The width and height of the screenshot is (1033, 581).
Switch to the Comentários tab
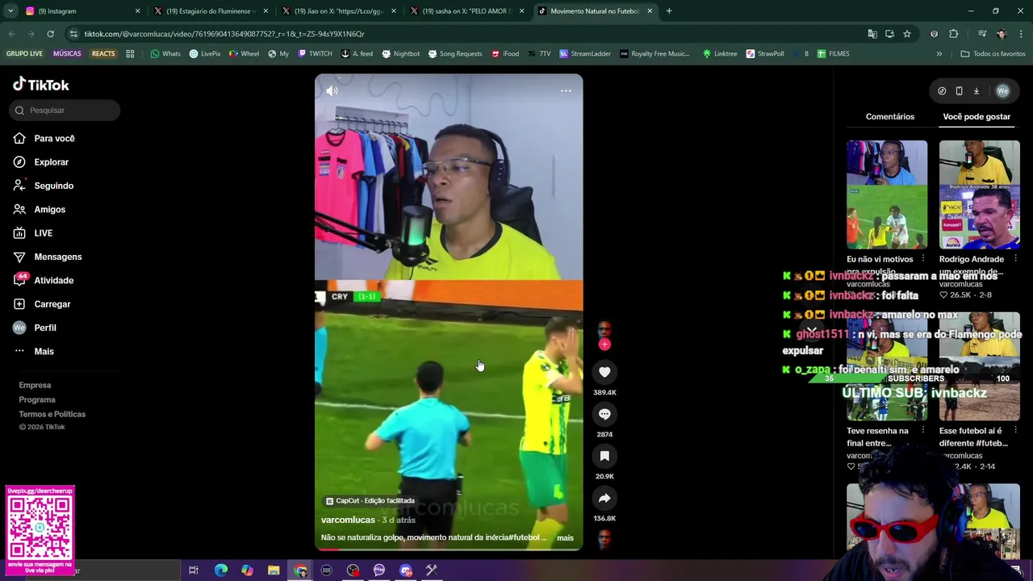click(x=890, y=116)
